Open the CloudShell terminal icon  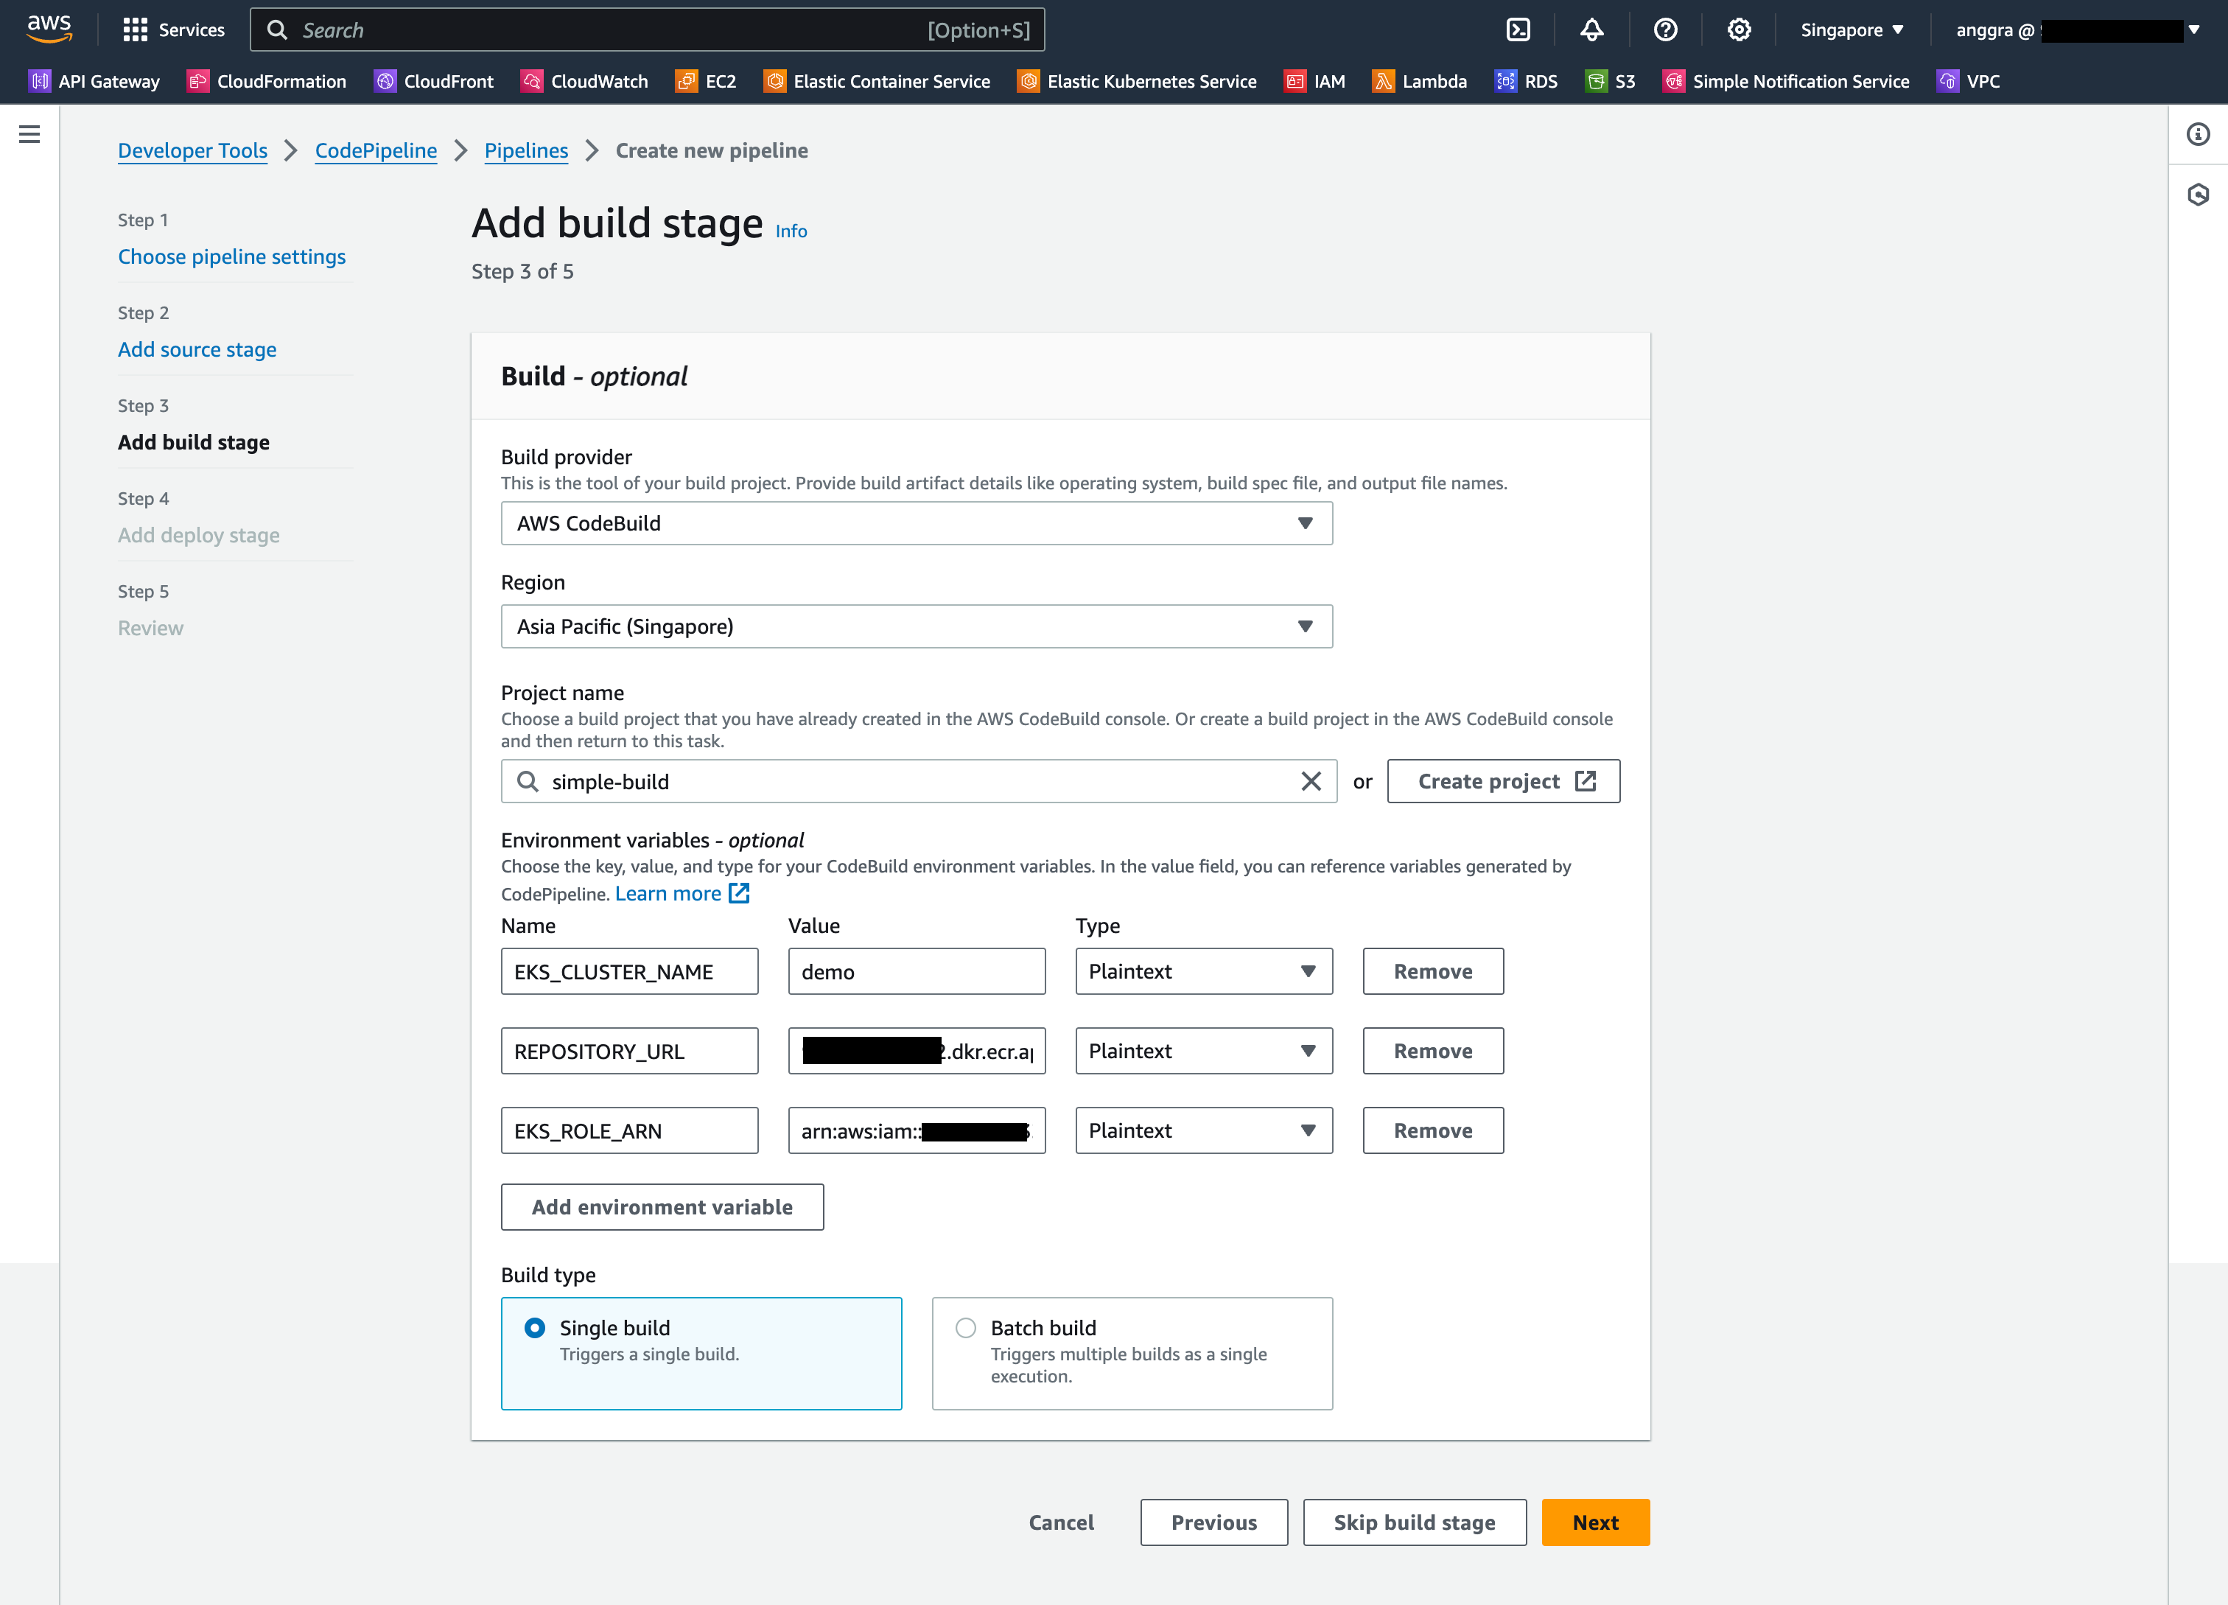(1518, 29)
